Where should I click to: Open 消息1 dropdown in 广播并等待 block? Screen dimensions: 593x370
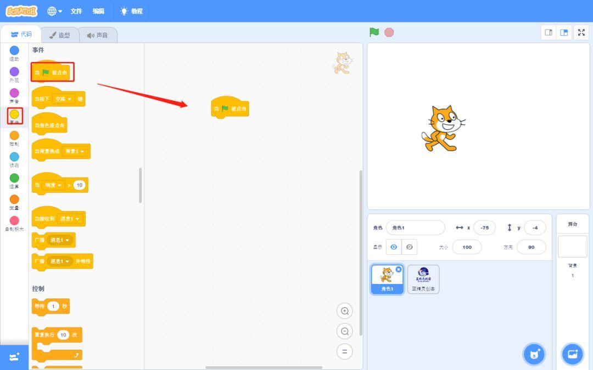point(59,261)
